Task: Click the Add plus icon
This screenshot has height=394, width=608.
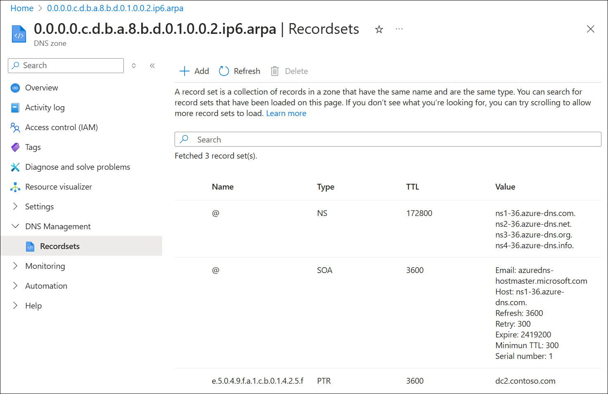Action: [x=185, y=71]
